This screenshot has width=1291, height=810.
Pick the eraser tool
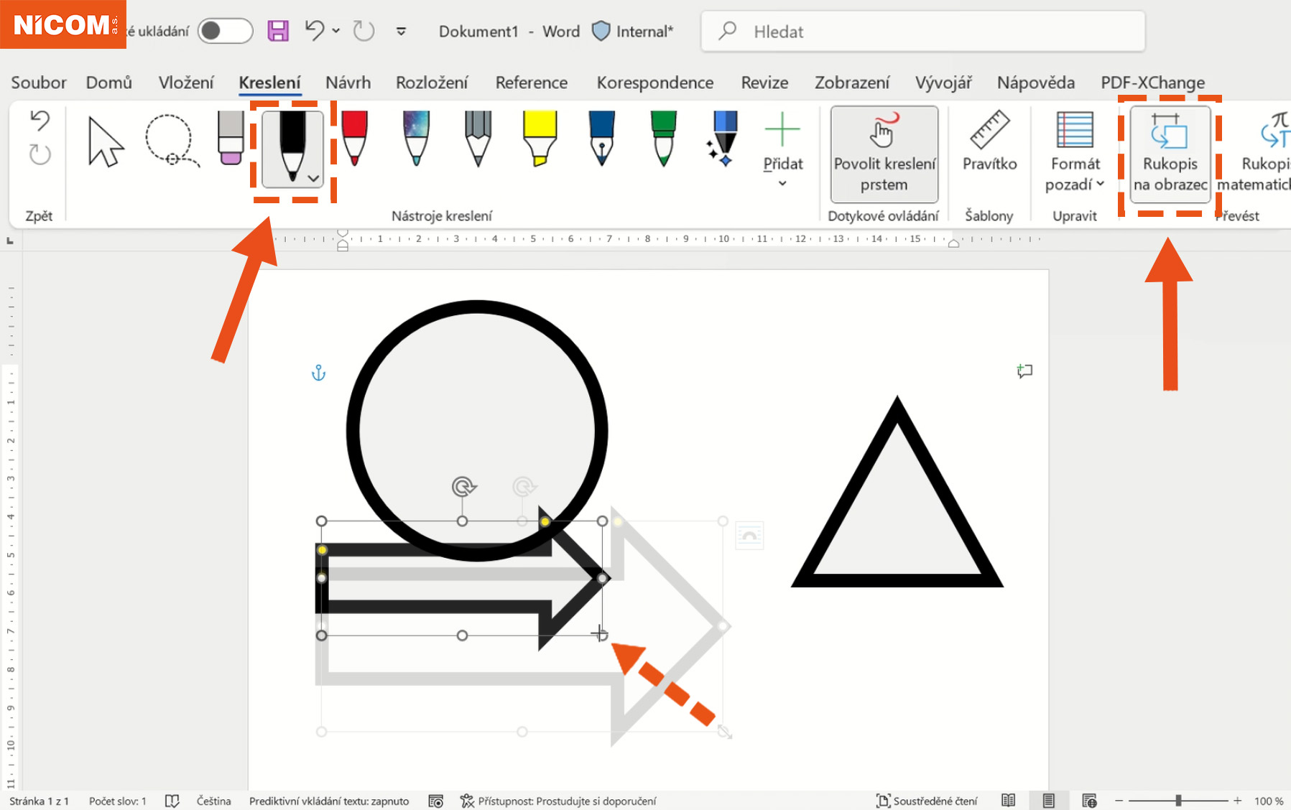click(x=231, y=138)
